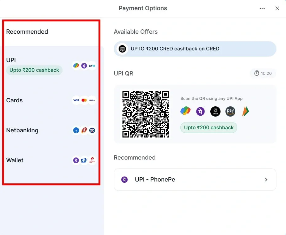Click the QR code to enlarge it
The width and height of the screenshot is (286, 235).
[x=146, y=114]
